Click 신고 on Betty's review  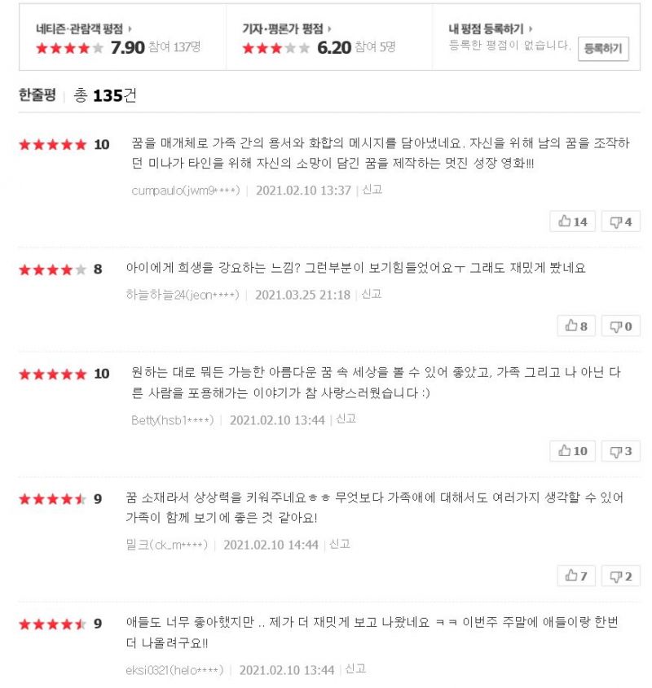[x=346, y=419]
